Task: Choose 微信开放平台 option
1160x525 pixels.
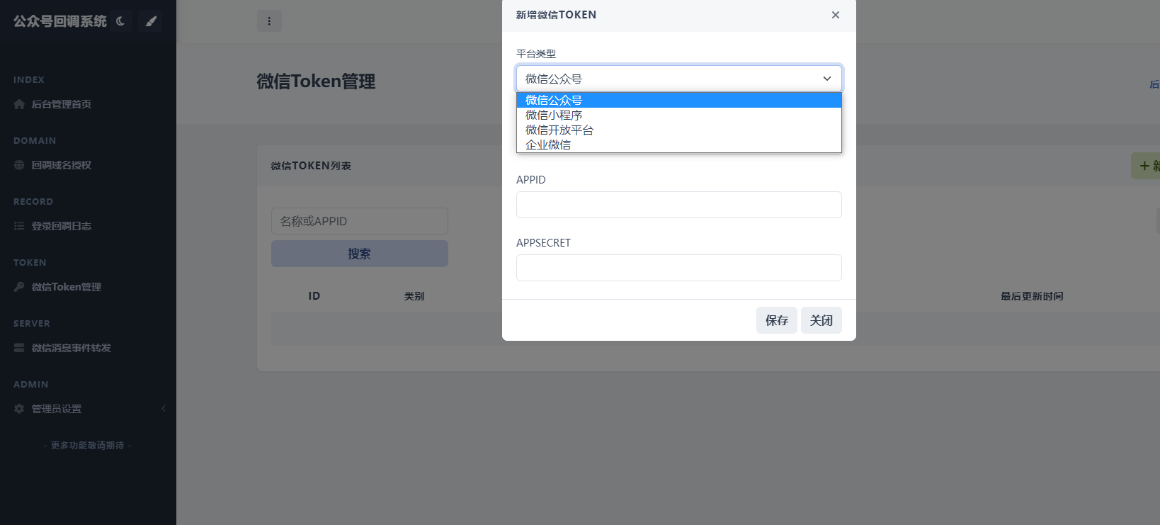Action: click(679, 130)
